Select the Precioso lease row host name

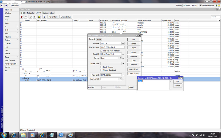pyautogui.click(x=141, y=23)
